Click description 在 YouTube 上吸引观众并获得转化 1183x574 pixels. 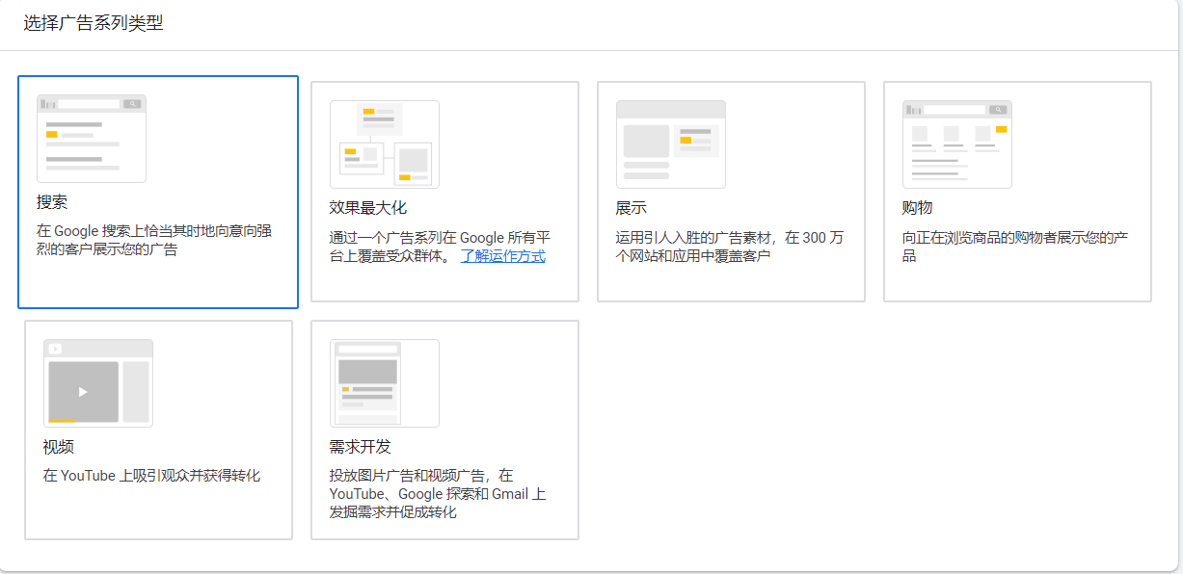151,476
